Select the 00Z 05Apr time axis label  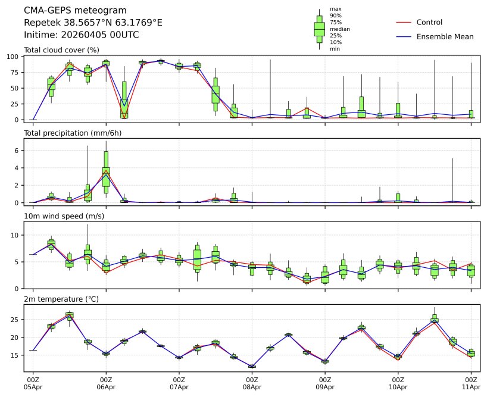click(x=33, y=383)
